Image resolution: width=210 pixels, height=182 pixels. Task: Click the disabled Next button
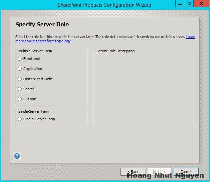click(x=159, y=172)
